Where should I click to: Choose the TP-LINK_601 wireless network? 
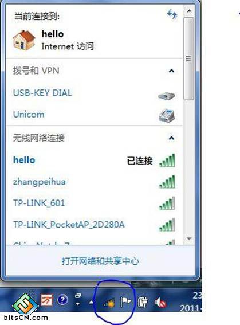[95, 203]
